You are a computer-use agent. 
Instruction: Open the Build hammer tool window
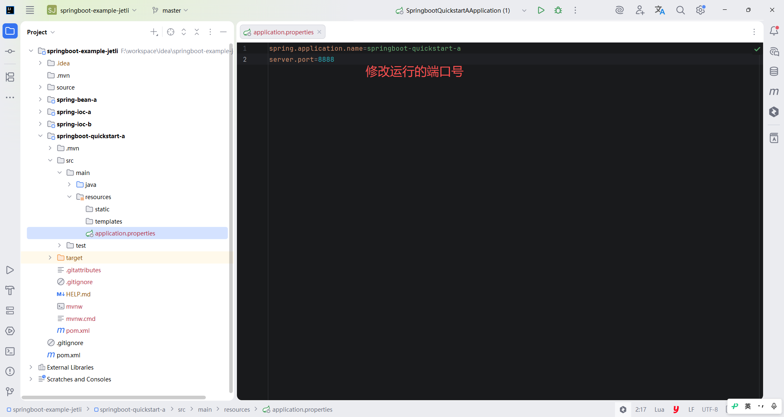pyautogui.click(x=10, y=290)
